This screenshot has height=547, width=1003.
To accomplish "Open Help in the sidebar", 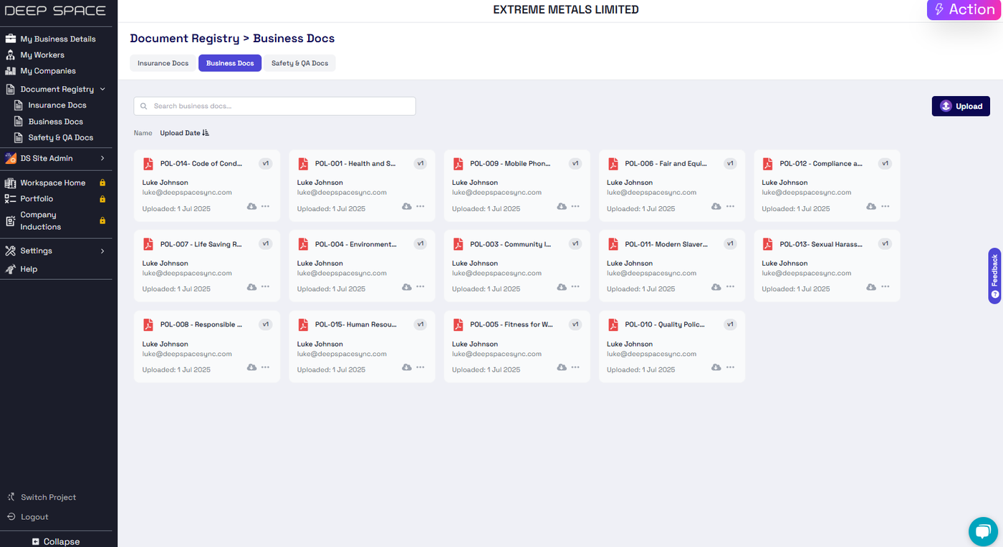I will [x=29, y=269].
